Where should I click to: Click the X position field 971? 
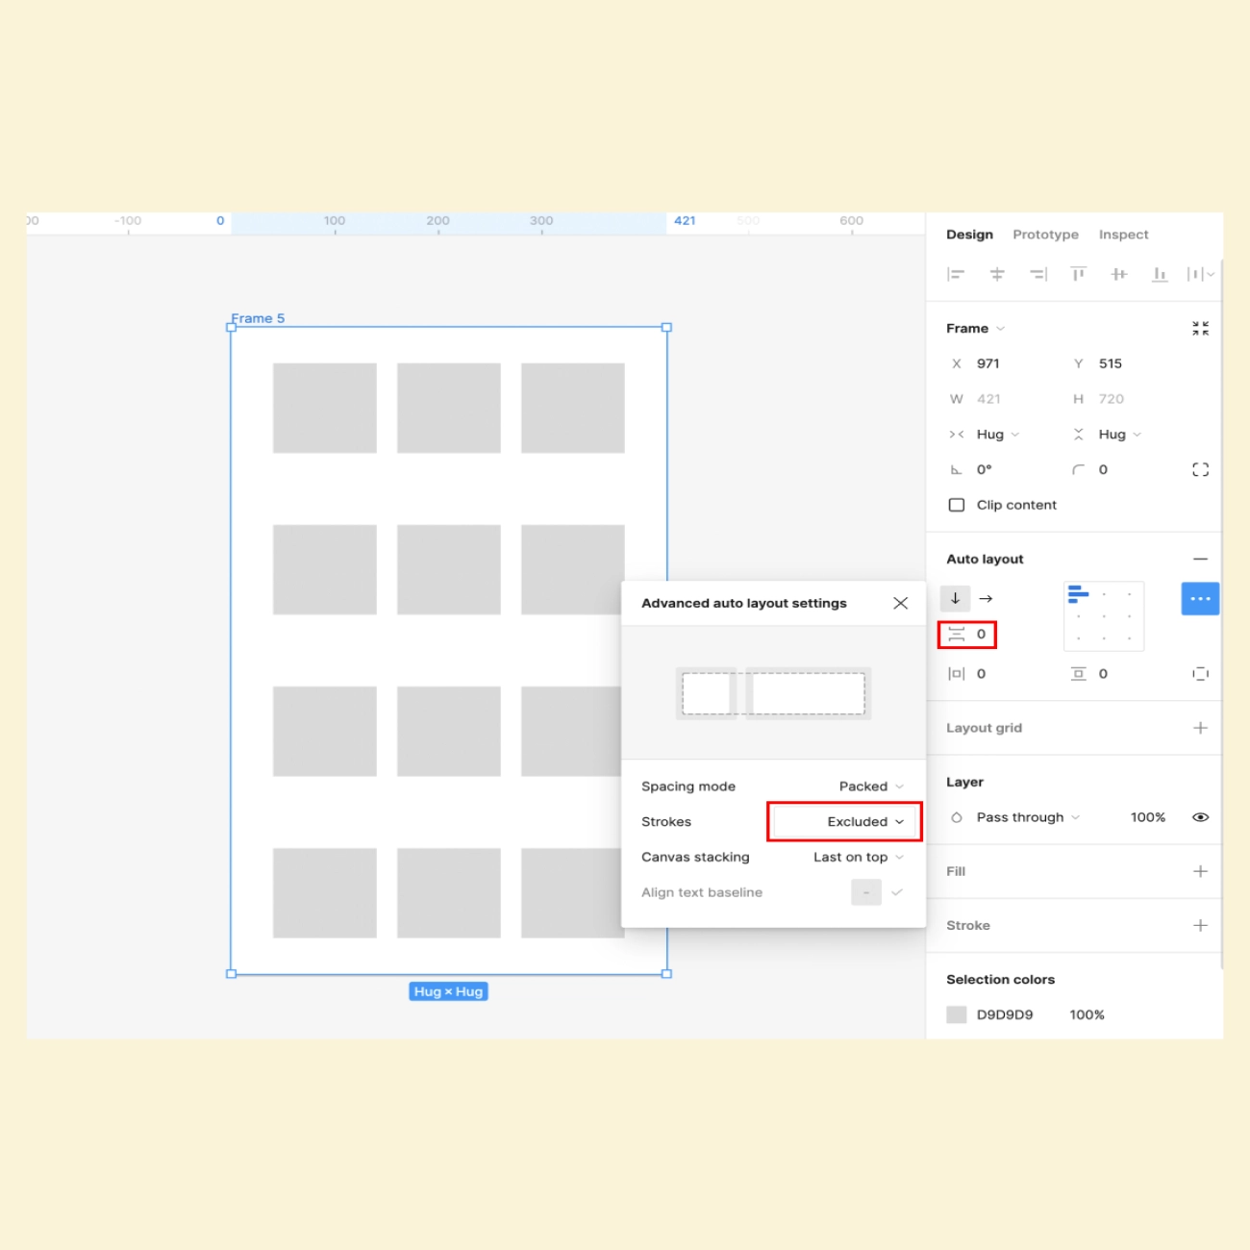(x=988, y=363)
